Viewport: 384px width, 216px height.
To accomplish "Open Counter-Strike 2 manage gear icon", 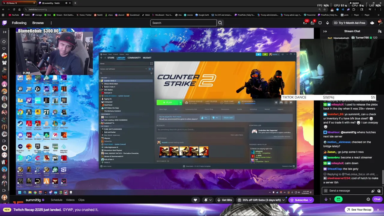I will click(x=276, y=103).
